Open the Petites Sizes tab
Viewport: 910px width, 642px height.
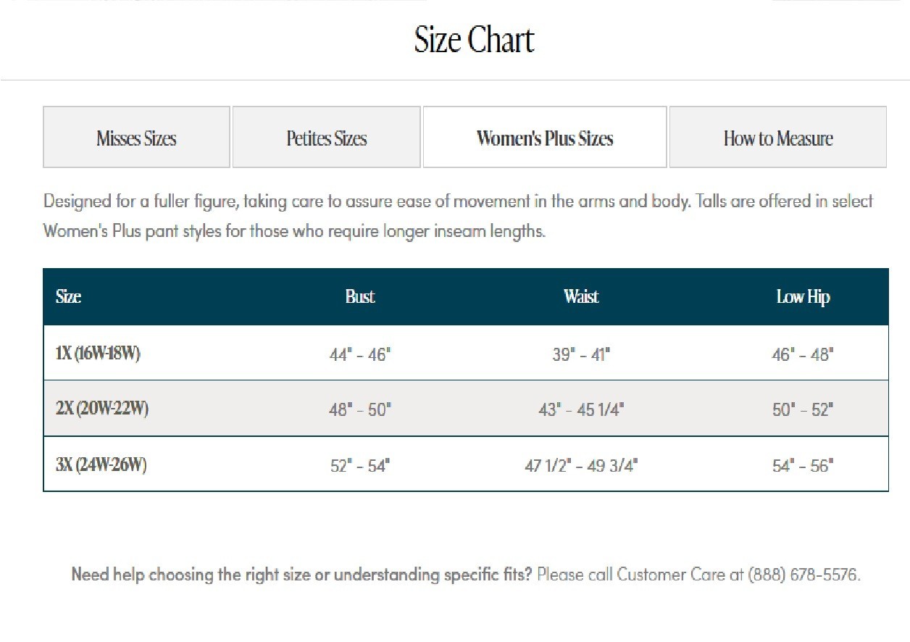(326, 138)
